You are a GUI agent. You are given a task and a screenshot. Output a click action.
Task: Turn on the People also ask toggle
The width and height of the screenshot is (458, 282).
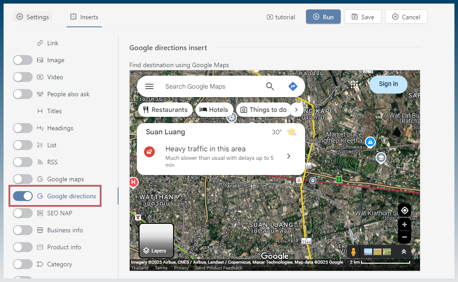click(x=23, y=94)
